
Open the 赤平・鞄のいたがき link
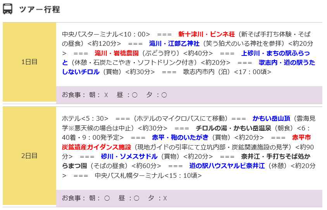tap(180, 137)
